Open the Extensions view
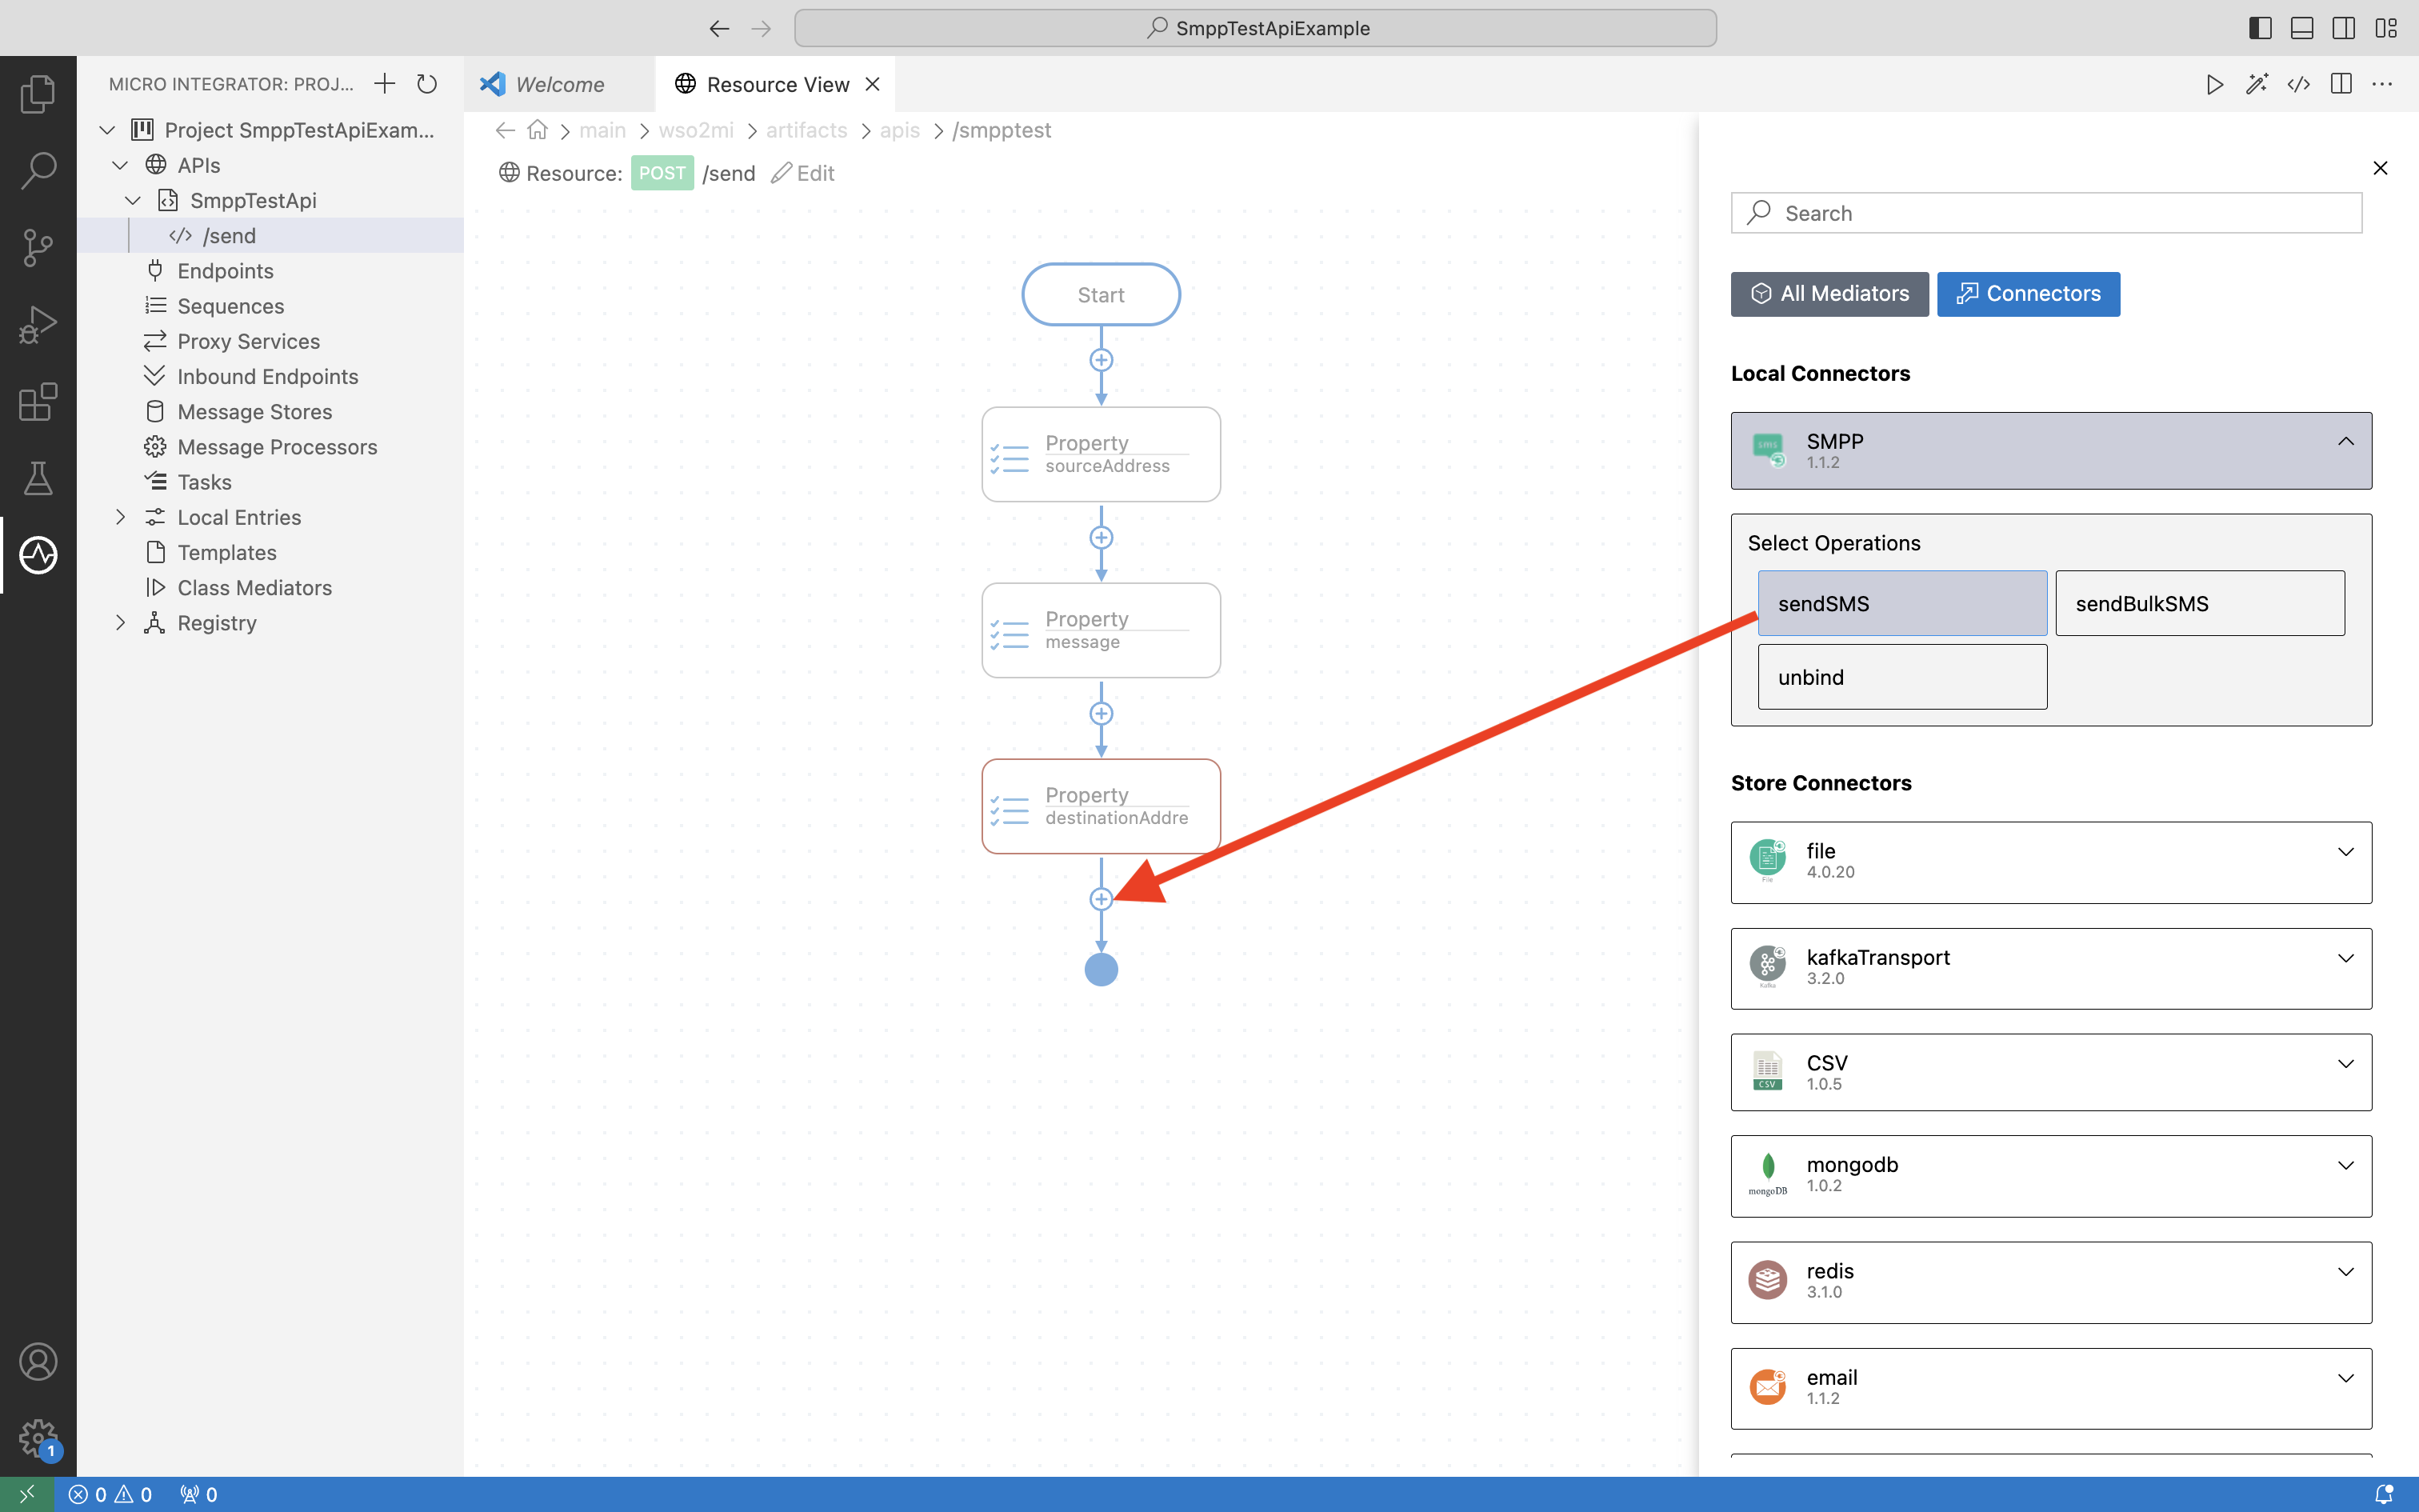The height and width of the screenshot is (1512, 2419). point(38,402)
